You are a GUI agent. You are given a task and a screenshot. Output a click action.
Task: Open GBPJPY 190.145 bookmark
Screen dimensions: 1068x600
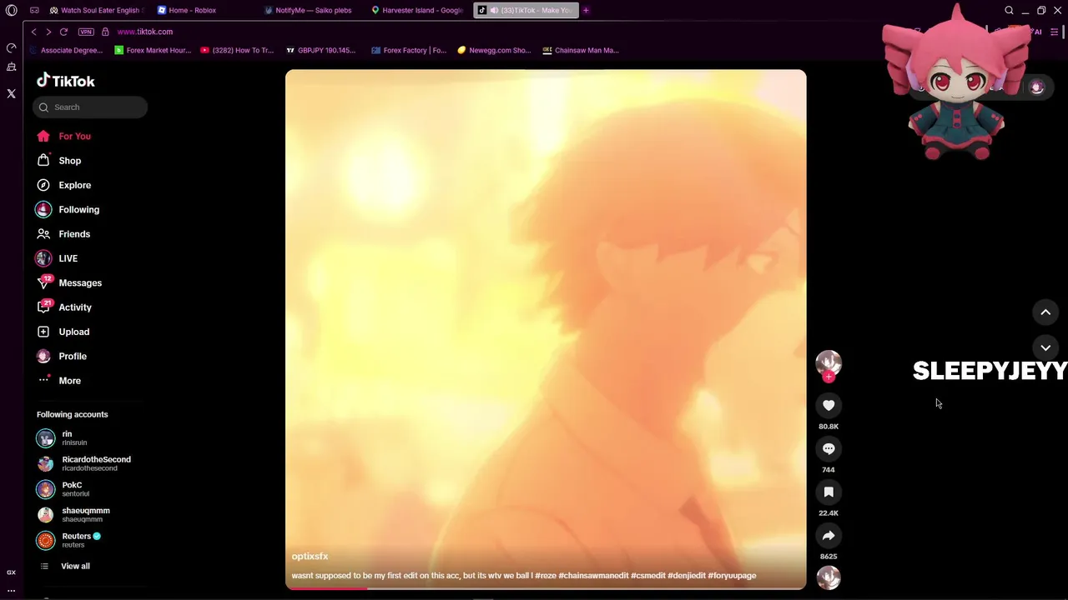321,50
